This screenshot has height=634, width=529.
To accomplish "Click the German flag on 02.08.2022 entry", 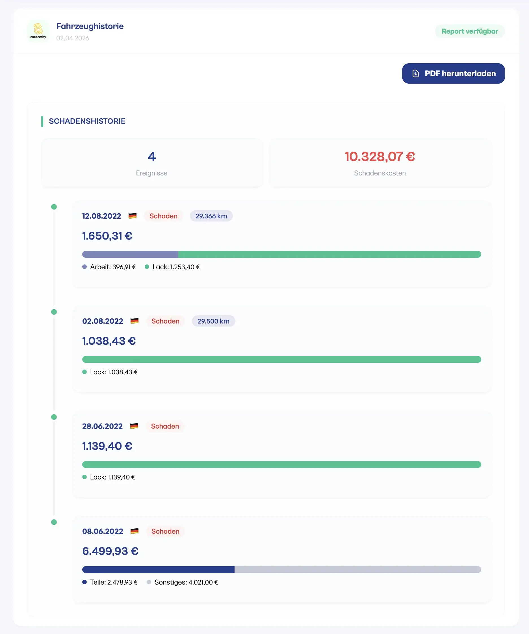I will [134, 321].
